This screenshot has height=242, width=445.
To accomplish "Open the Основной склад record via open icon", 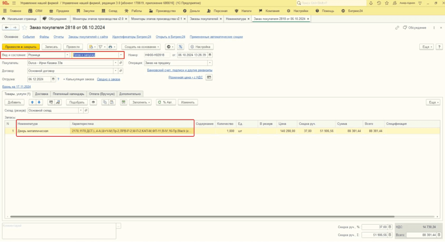I will pos(86,110).
